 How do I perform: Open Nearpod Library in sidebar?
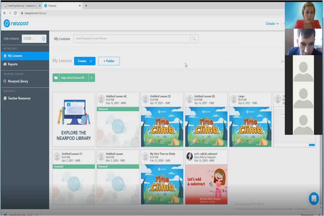tap(25, 81)
